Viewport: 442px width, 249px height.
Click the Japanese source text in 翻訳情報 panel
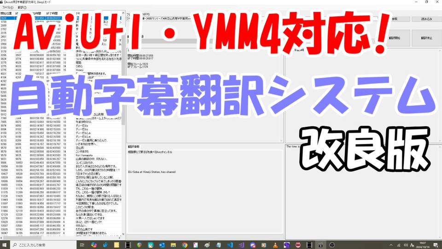(x=150, y=152)
